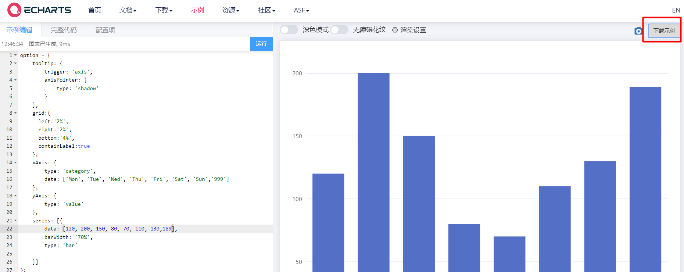Go to 首页 home page

tap(94, 10)
